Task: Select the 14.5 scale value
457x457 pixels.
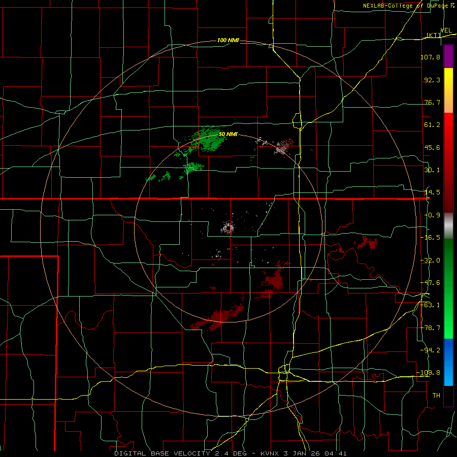Action: 432,192
